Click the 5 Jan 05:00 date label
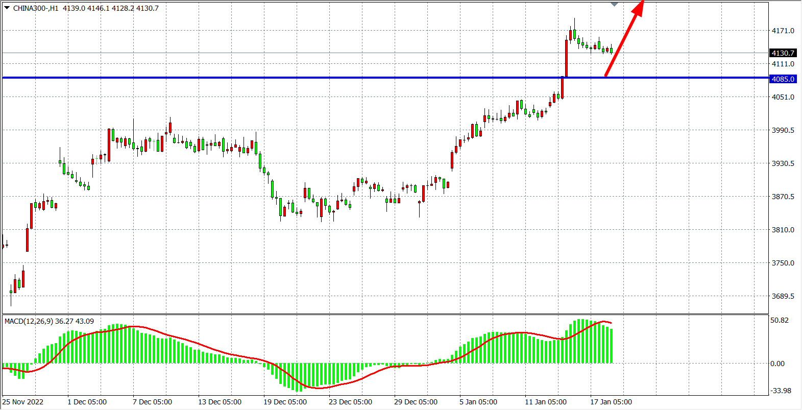Viewport: 802px width, 410px height. pyautogui.click(x=478, y=402)
